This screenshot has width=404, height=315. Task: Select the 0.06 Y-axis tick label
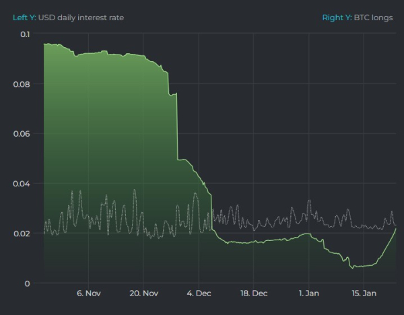[x=22, y=134]
